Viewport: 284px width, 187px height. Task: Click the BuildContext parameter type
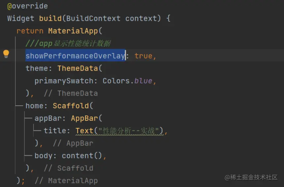click(93, 18)
